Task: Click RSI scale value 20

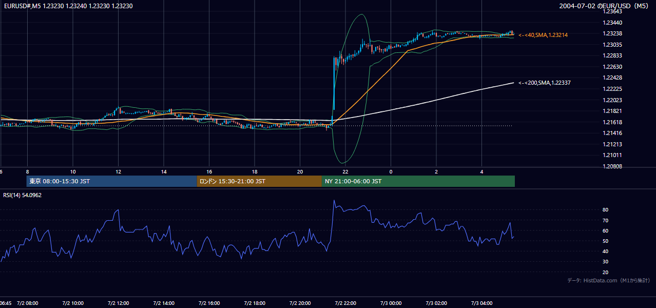Action: pyautogui.click(x=606, y=272)
